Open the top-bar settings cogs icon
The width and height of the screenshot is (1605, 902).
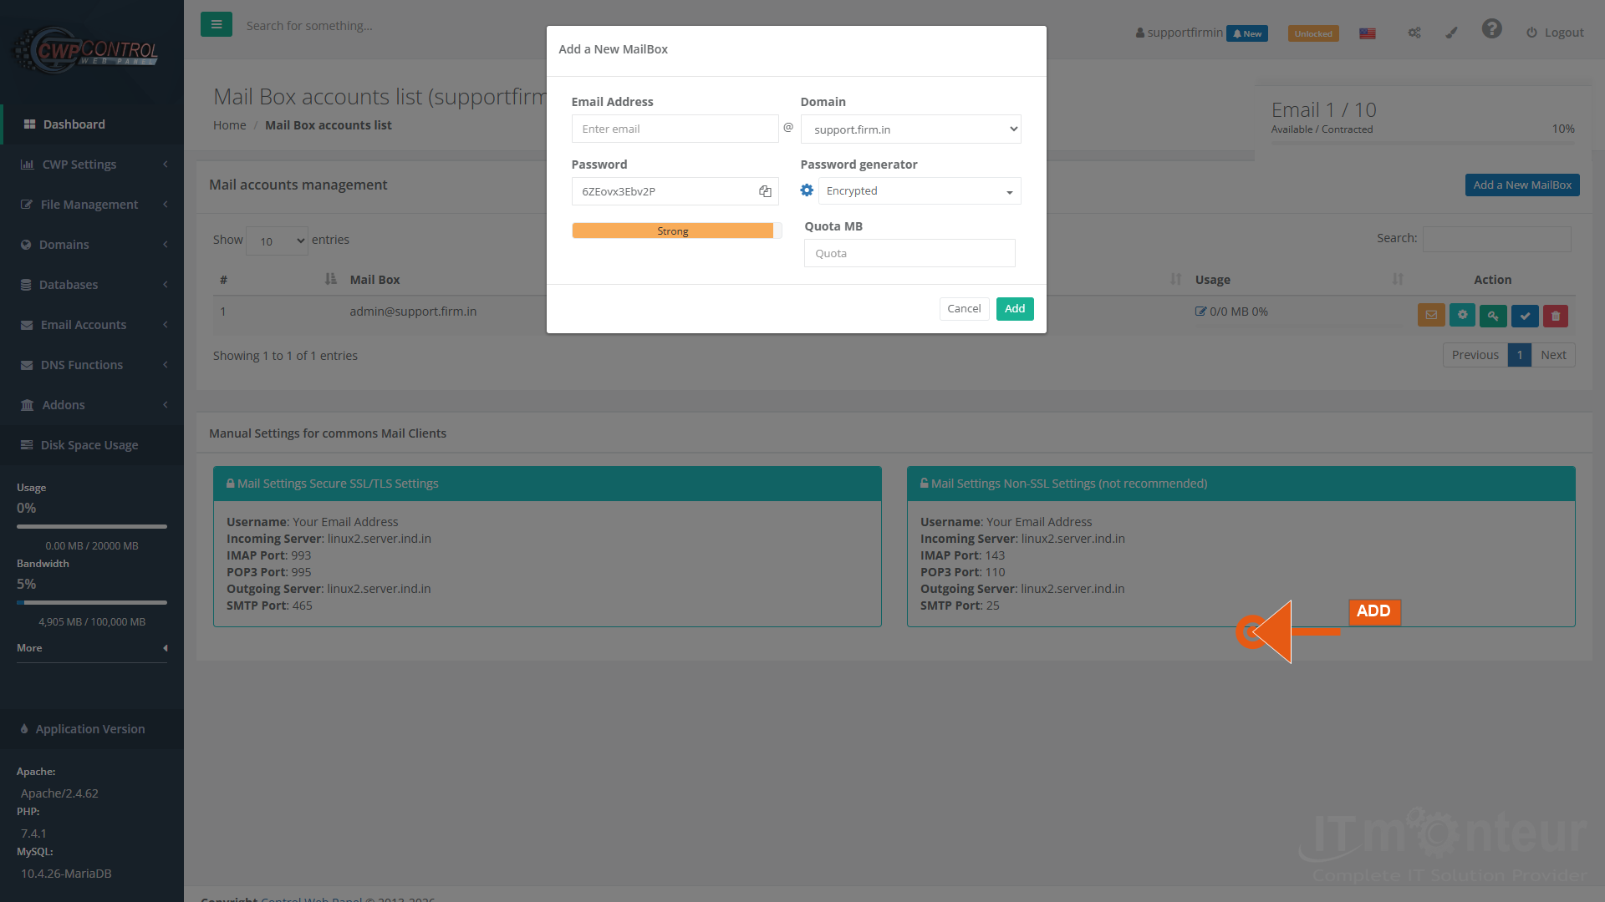click(x=1414, y=33)
